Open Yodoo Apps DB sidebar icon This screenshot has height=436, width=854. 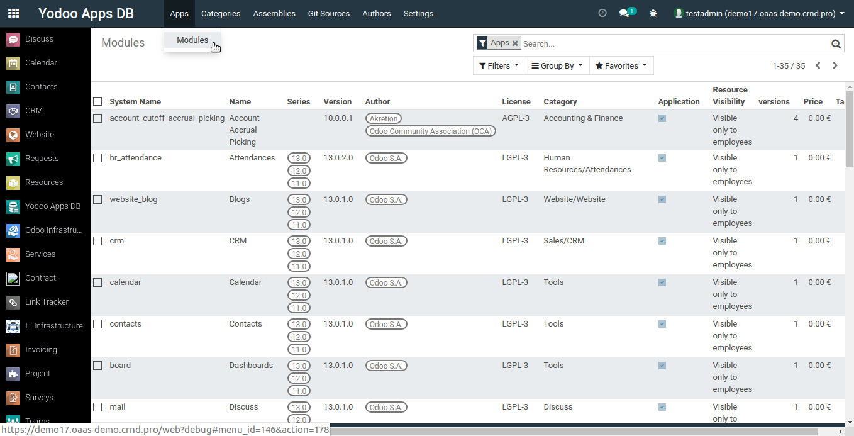(x=13, y=206)
